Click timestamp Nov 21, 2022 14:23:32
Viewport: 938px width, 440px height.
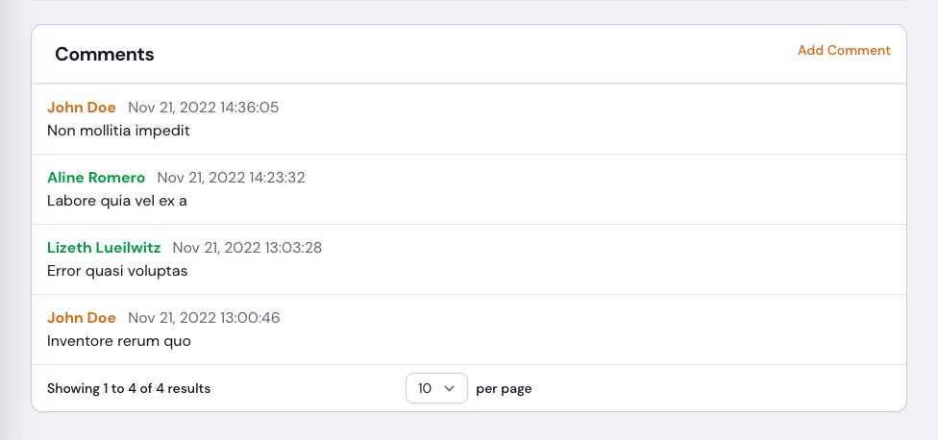tap(231, 178)
